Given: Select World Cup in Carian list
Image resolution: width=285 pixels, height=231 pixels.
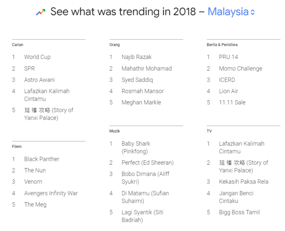Looking at the screenshot, I should [x=37, y=57].
